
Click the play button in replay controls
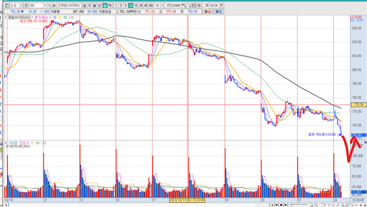pyautogui.click(x=272, y=205)
